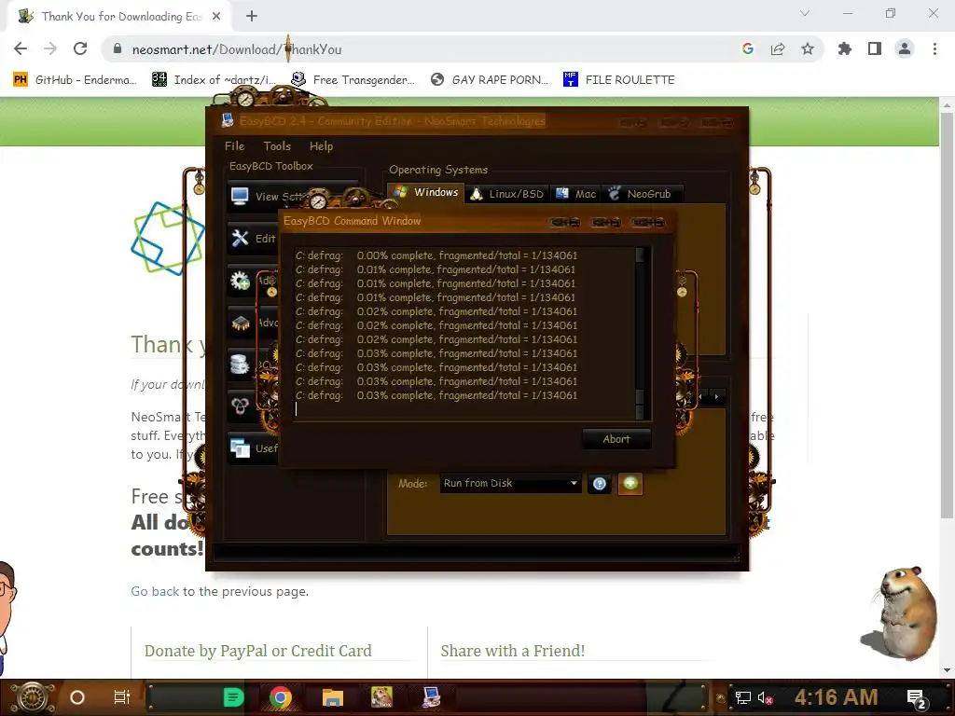
Task: Open File Explorer from taskbar
Action: click(333, 697)
